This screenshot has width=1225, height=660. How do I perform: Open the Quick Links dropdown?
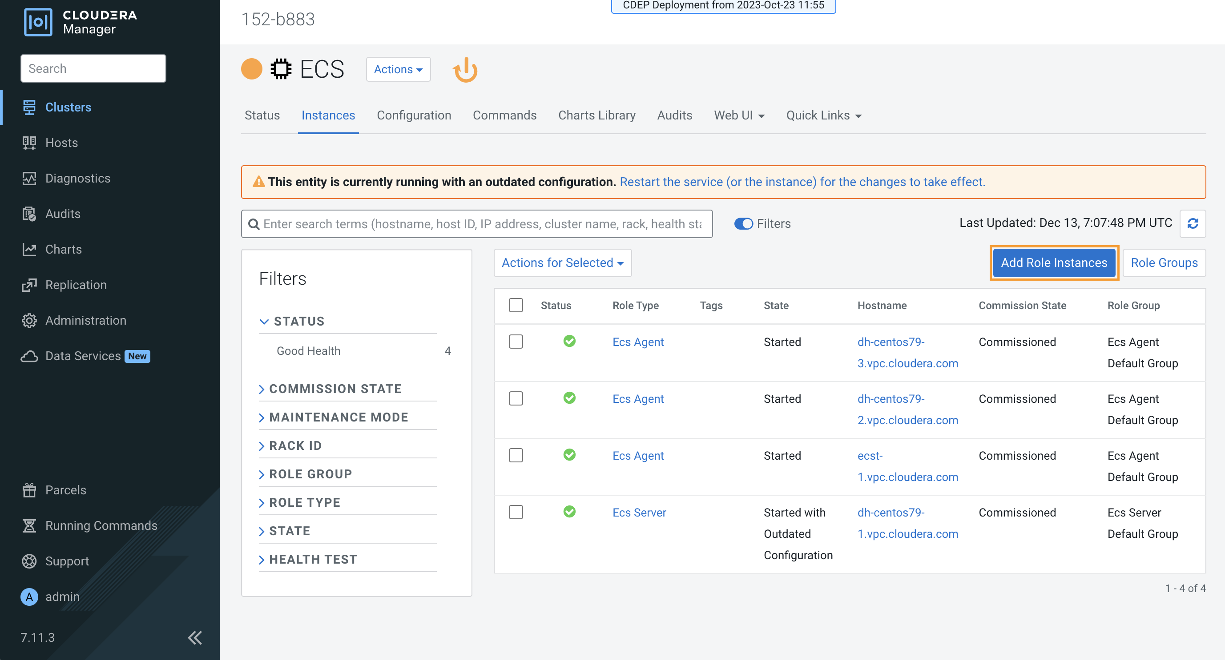click(823, 115)
